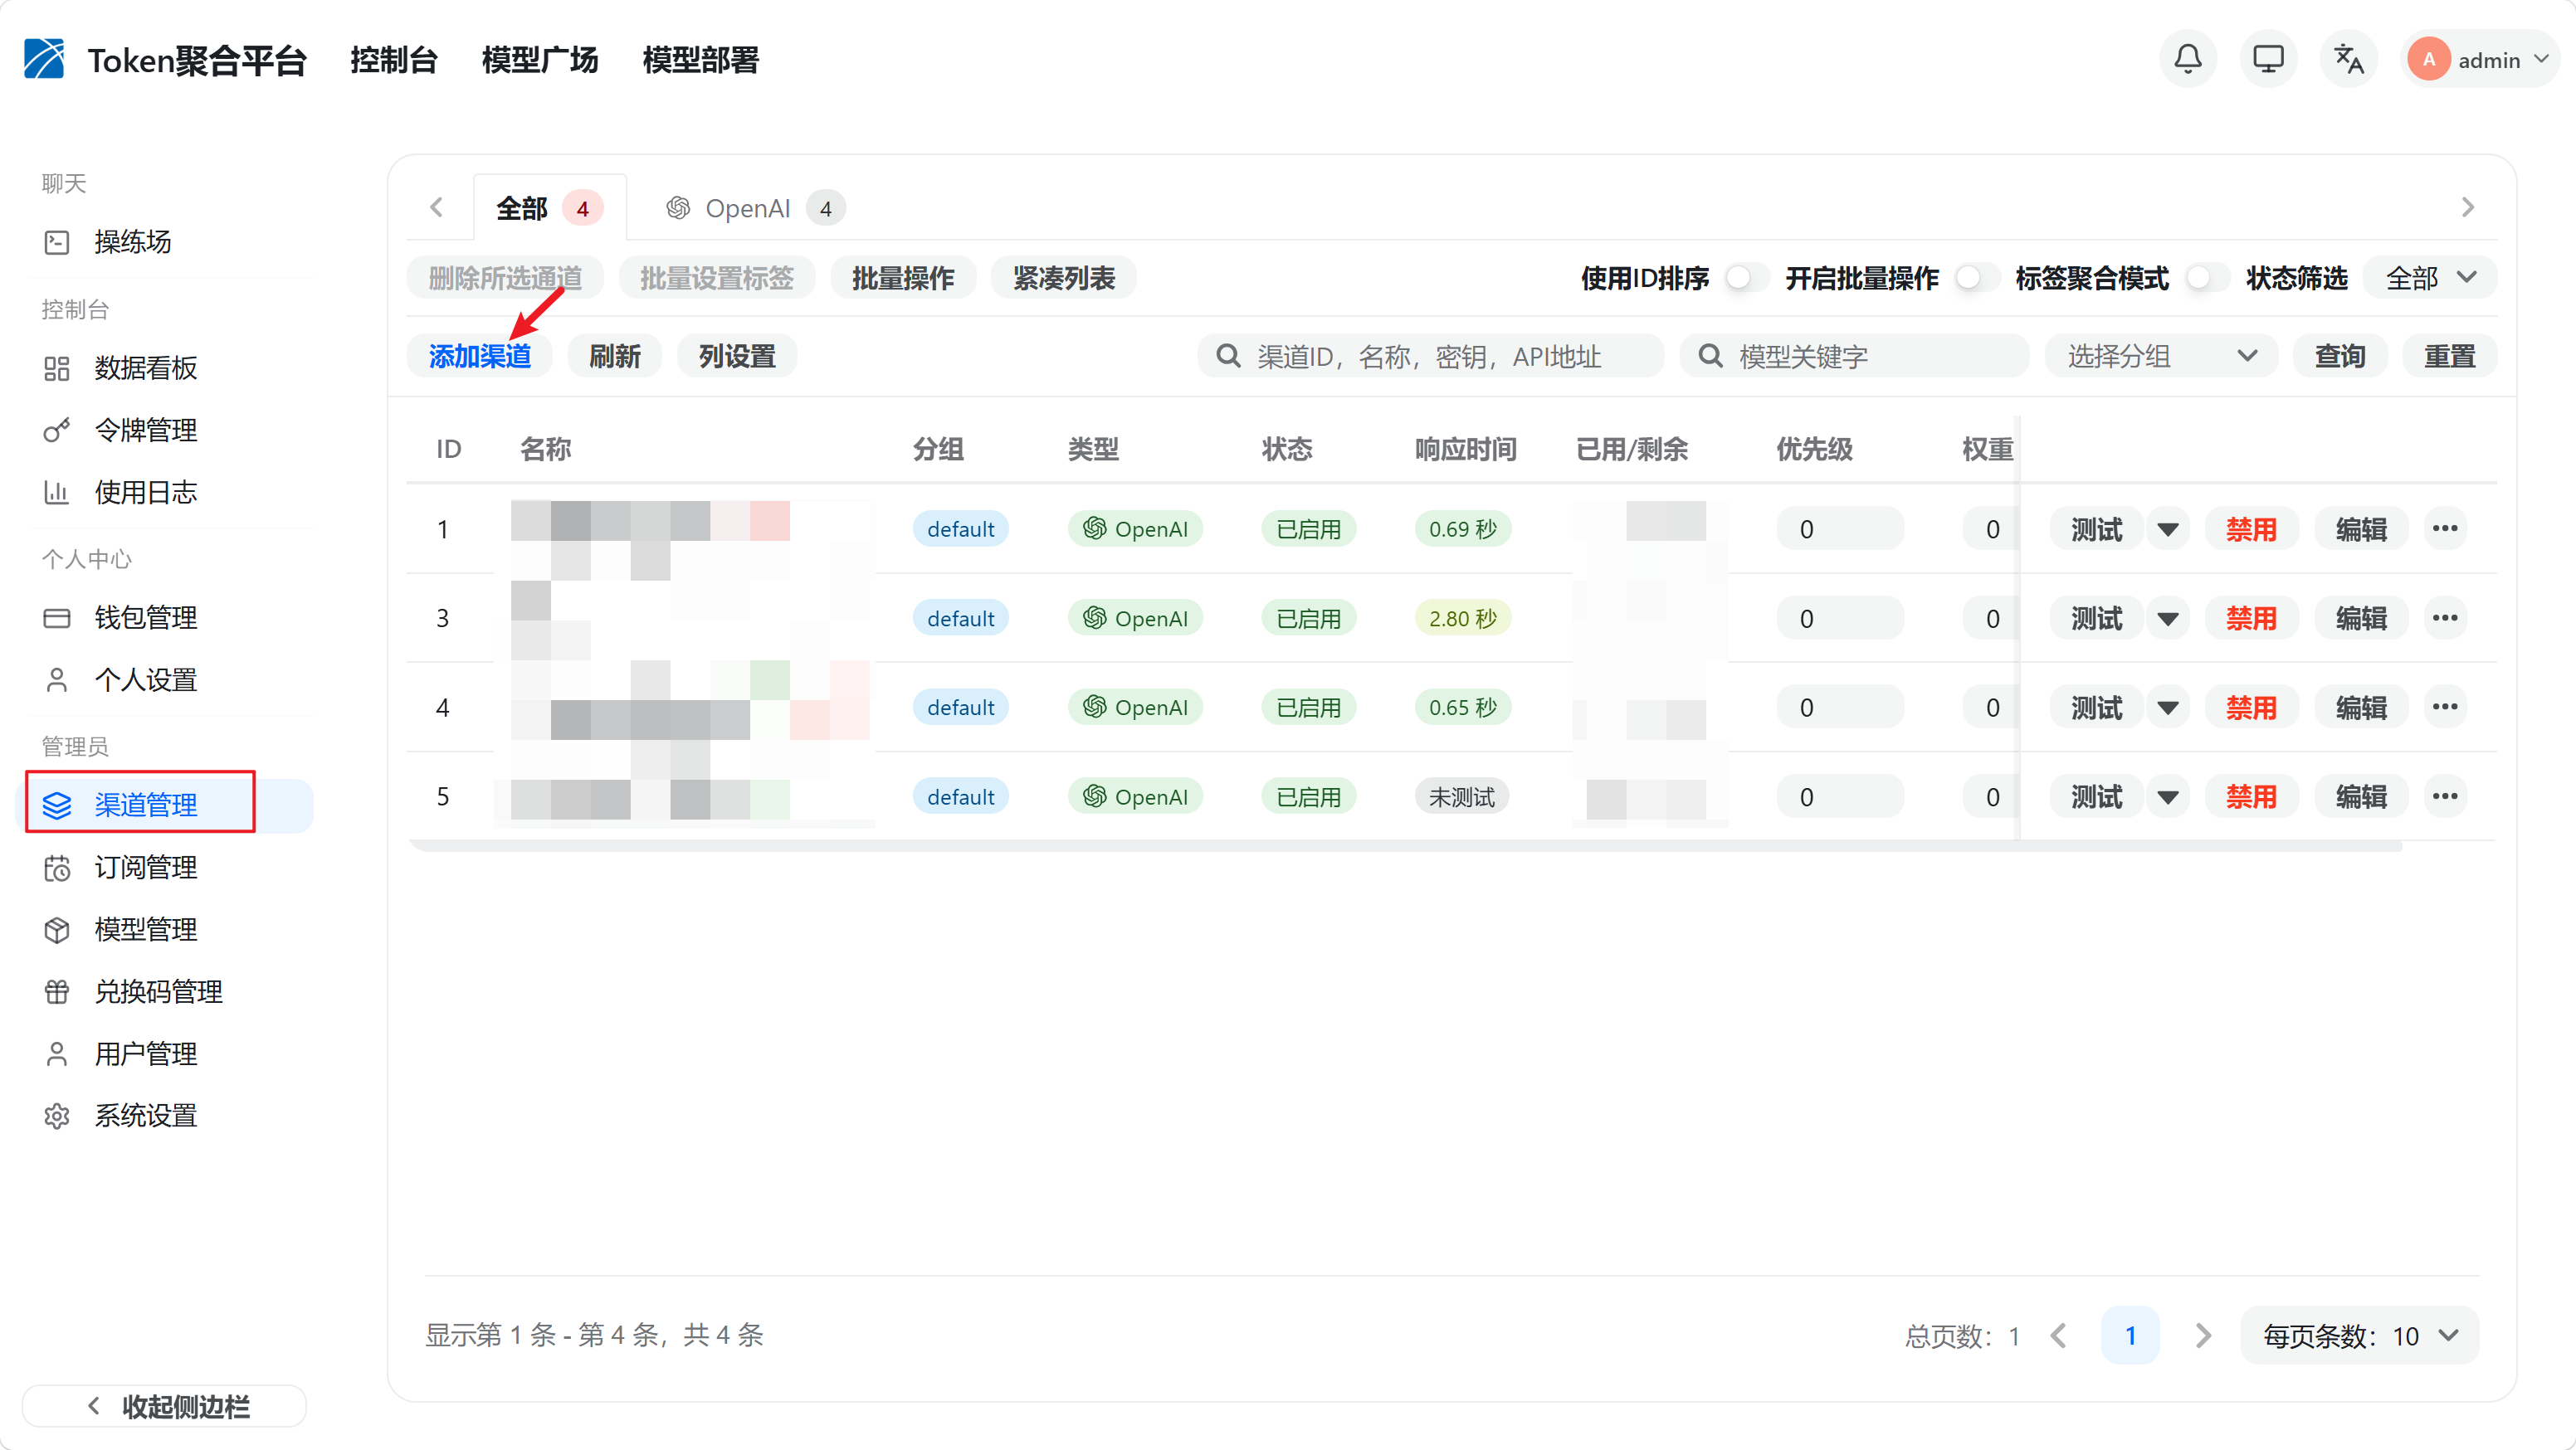The width and height of the screenshot is (2576, 1450).
Task: Open more options for channel 4
Action: tap(2445, 708)
